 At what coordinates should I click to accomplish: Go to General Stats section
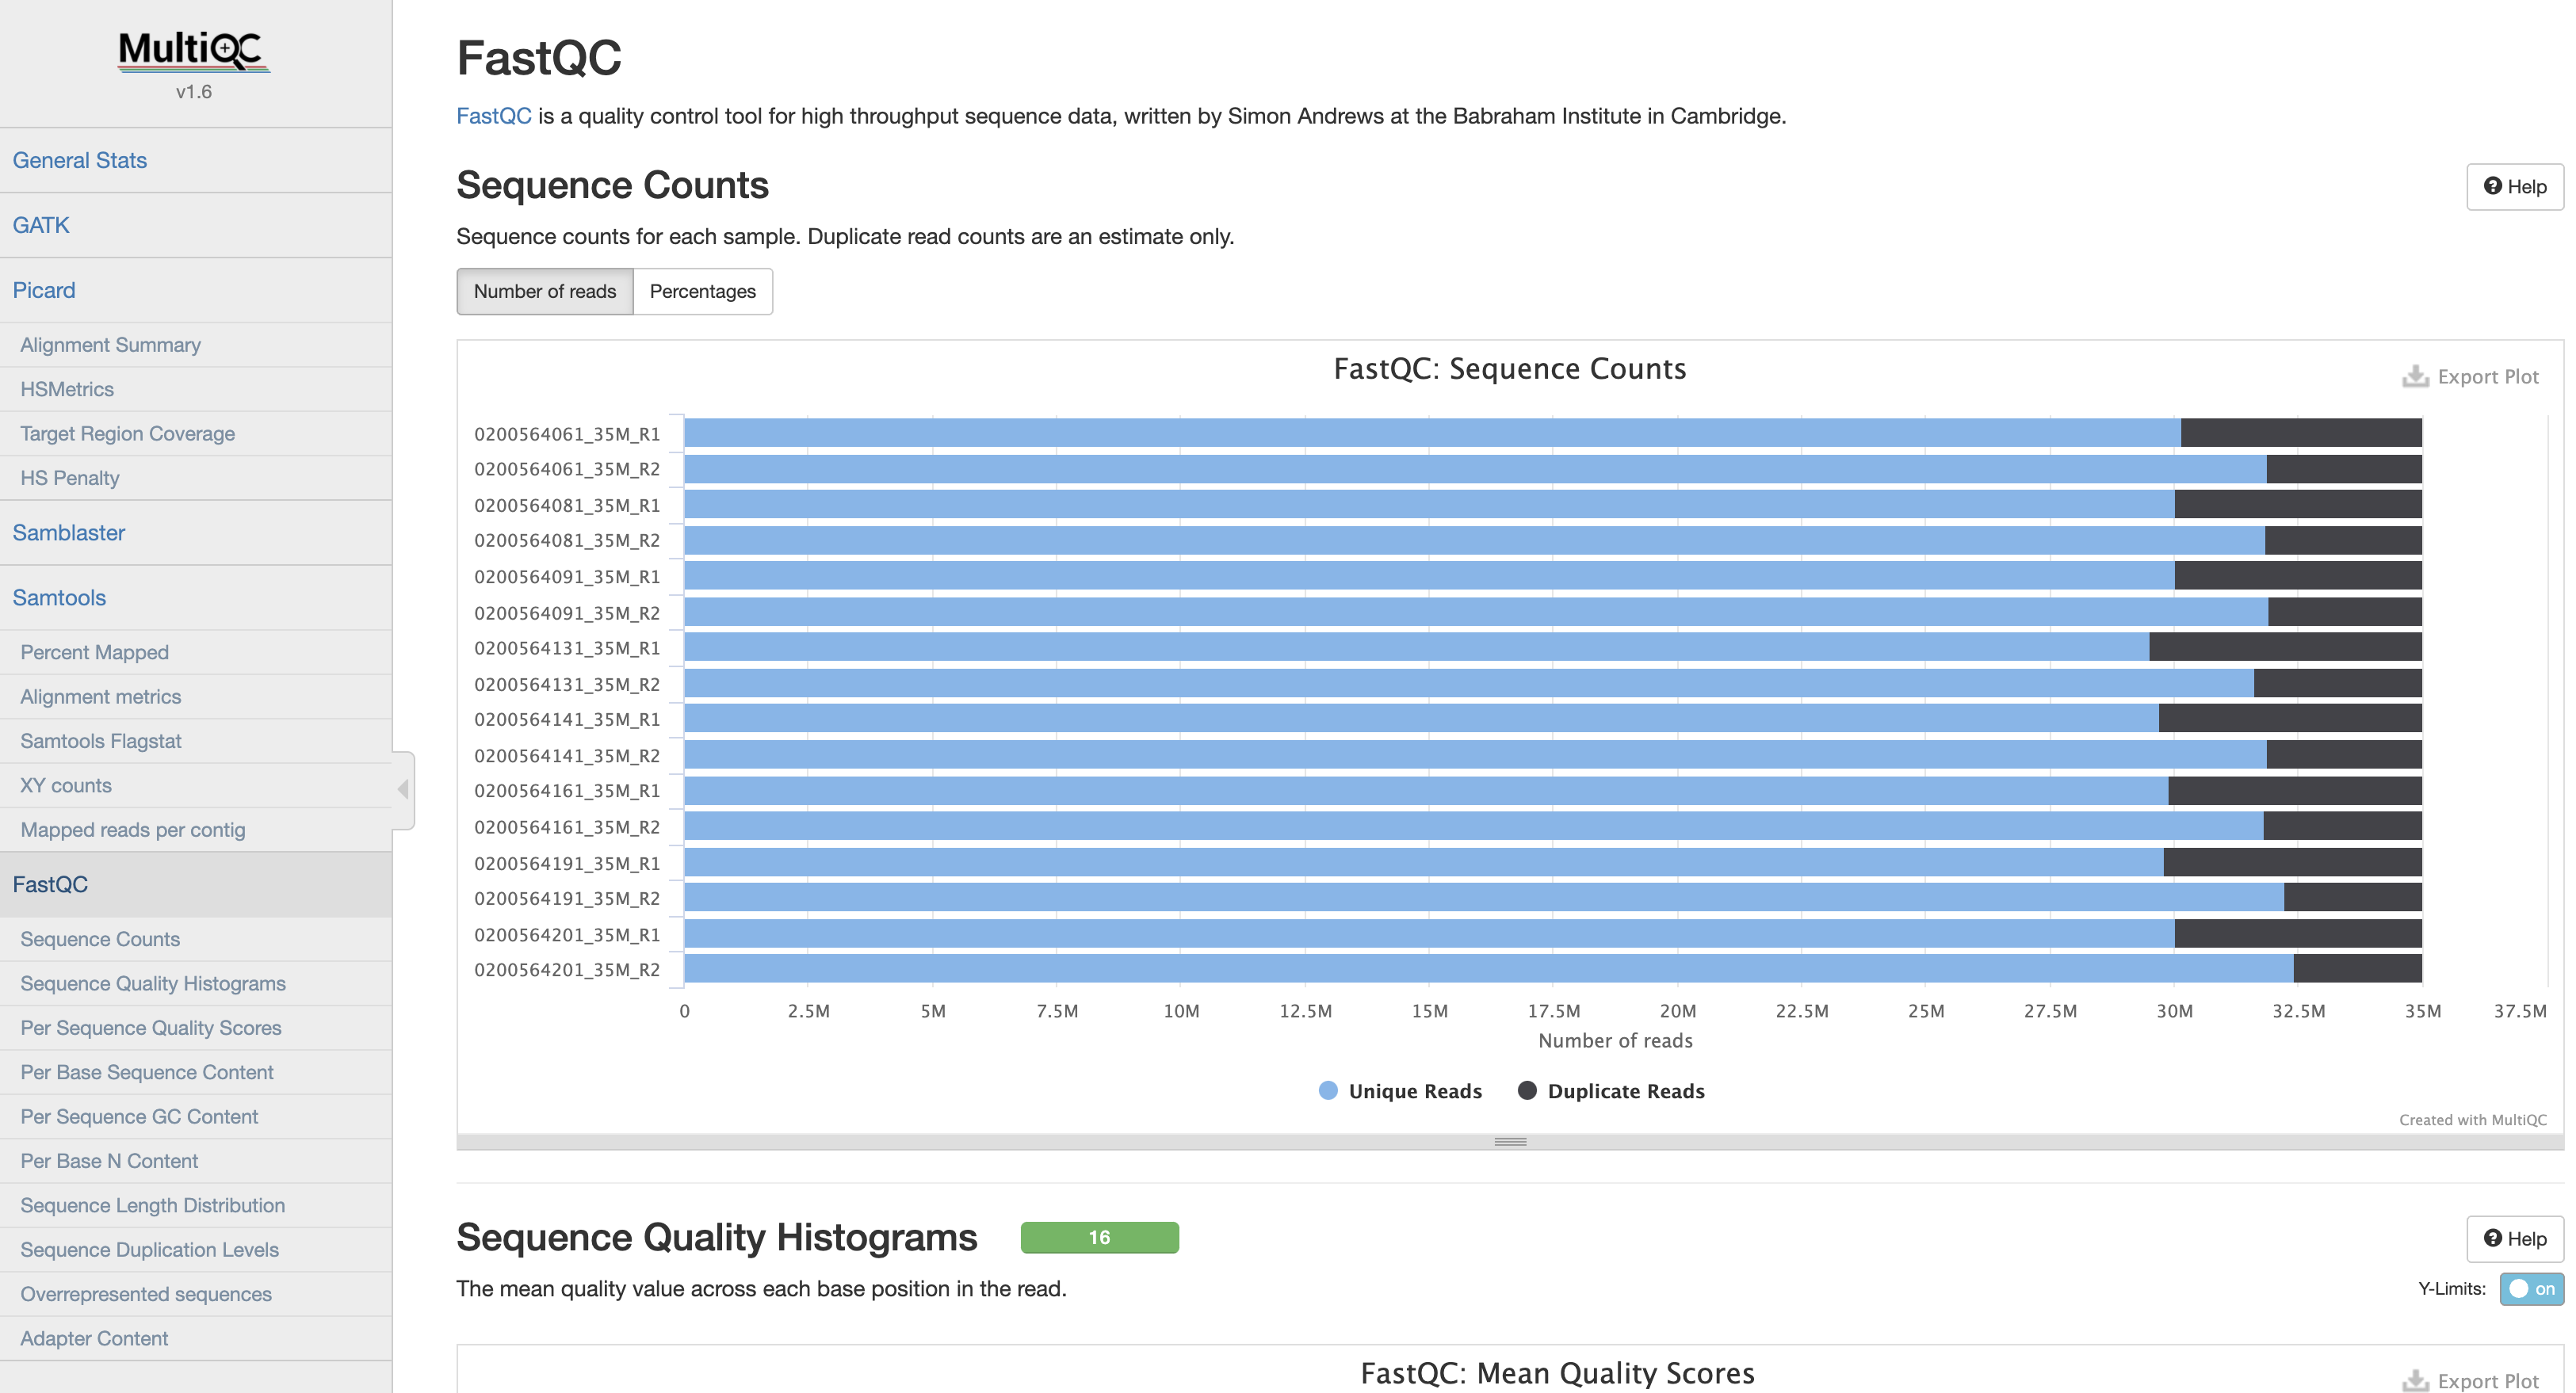[196, 160]
